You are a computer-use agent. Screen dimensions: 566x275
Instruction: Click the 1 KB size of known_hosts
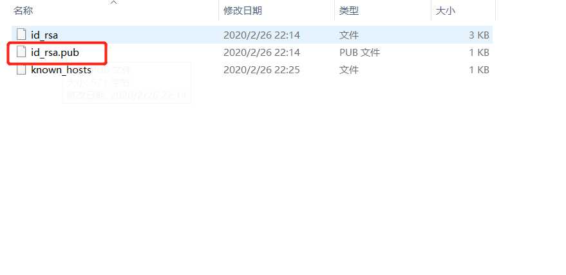(x=479, y=69)
